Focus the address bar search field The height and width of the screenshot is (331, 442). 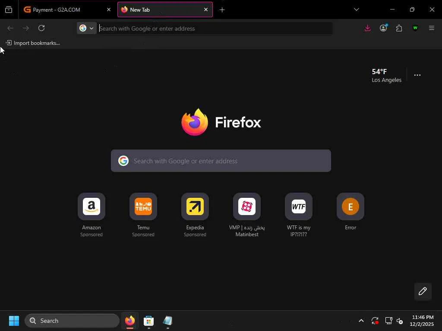pos(215,28)
